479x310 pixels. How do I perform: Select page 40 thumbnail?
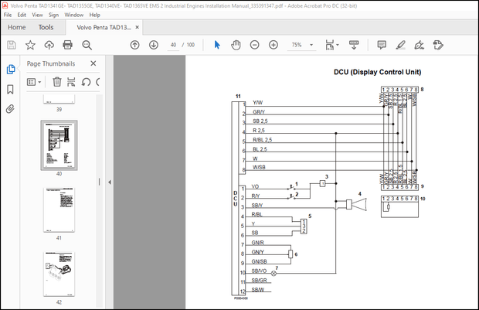pos(59,145)
